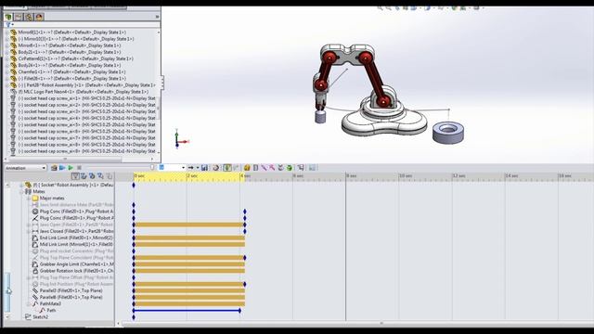Click the first motion tree filter funnel

click(x=75, y=176)
